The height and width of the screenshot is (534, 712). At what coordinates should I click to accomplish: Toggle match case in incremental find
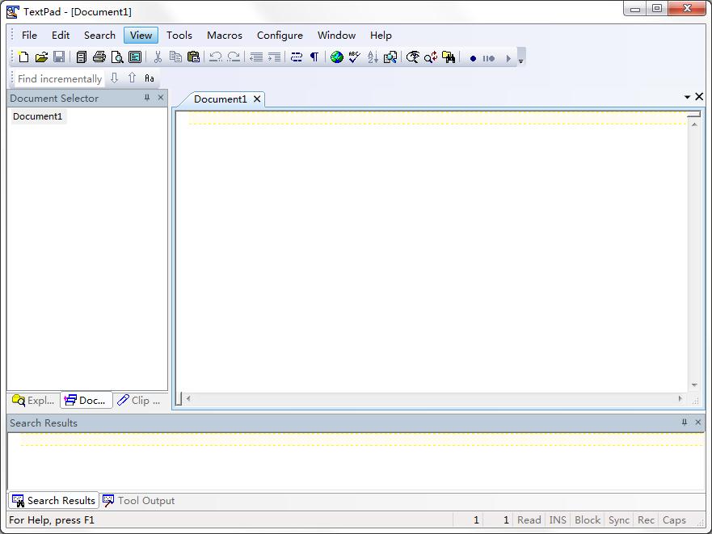pyautogui.click(x=149, y=78)
